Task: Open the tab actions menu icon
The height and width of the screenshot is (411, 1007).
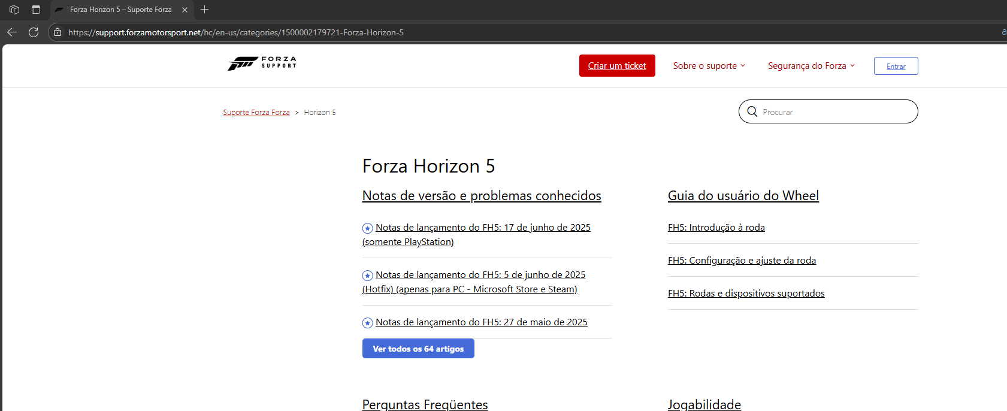Action: click(x=36, y=10)
